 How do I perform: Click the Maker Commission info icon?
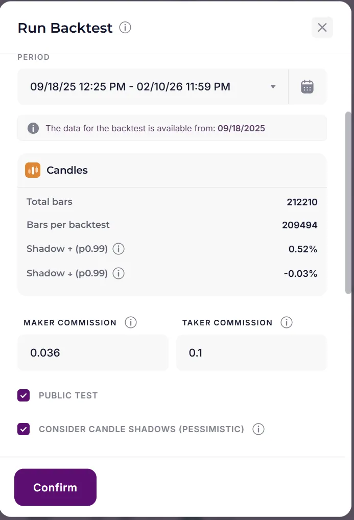131,322
